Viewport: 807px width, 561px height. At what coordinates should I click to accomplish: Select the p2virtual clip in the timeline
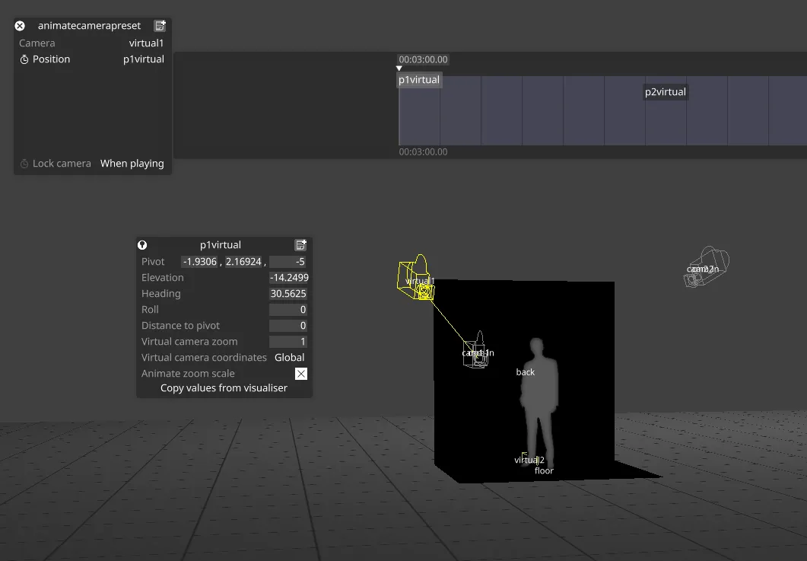[x=665, y=91]
